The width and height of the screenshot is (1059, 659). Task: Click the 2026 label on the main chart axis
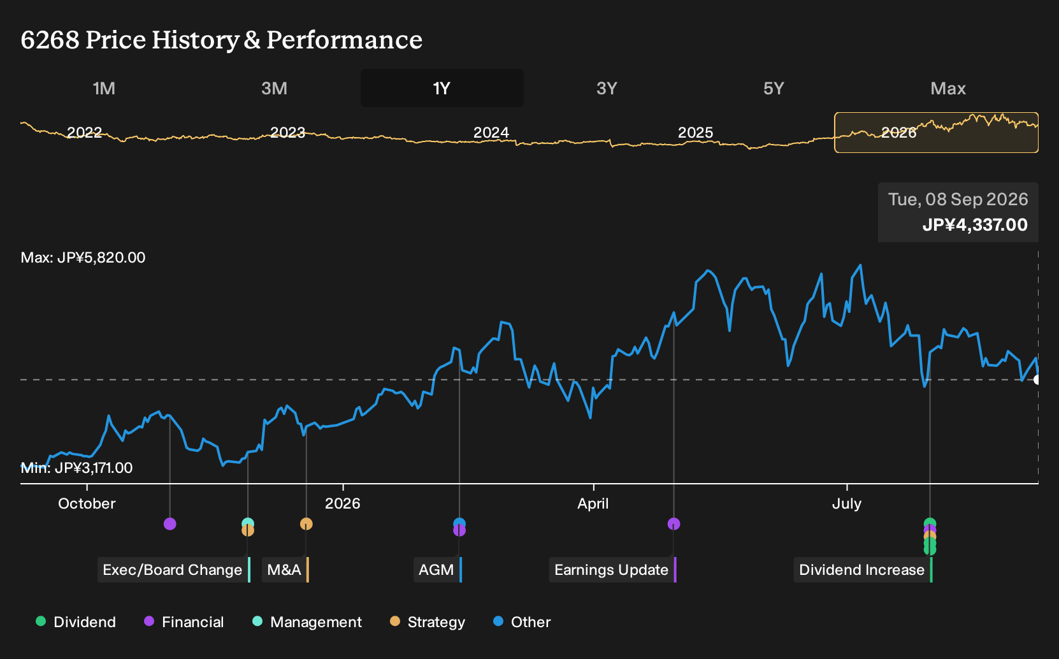[x=343, y=503]
